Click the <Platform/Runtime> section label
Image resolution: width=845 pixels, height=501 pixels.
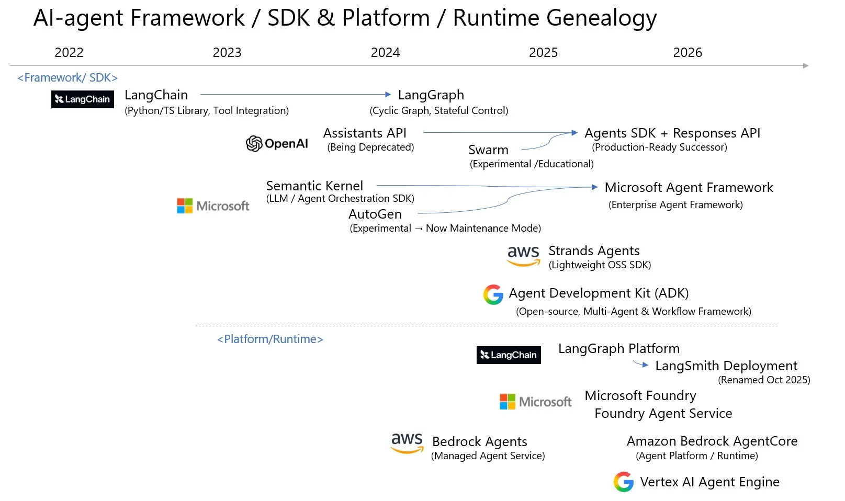[x=270, y=339]
